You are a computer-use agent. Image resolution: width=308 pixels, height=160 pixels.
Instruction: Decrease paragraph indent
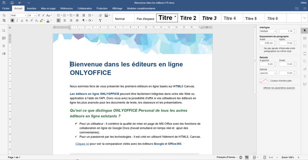pos(77,15)
